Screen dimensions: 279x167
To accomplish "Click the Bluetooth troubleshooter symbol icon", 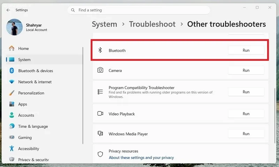I will tap(100, 50).
